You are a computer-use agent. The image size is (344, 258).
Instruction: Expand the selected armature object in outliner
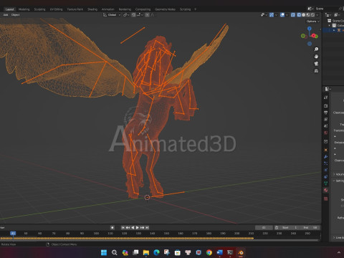[334, 30]
